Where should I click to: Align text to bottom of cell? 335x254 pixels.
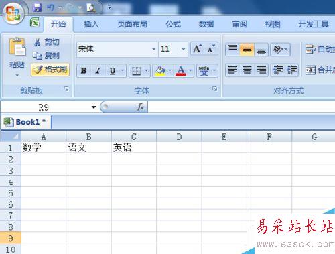(261, 49)
